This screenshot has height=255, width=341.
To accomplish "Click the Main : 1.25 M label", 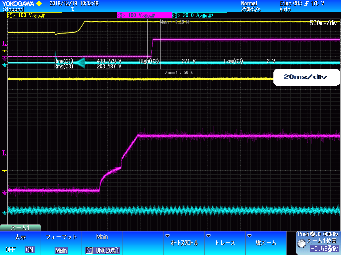I will pyautogui.click(x=174, y=22).
